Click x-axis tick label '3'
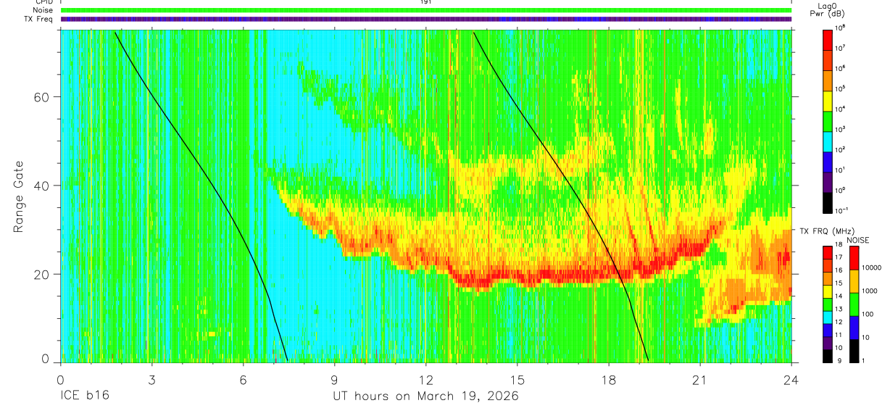Viewport: 890px width, 411px height. (152, 380)
